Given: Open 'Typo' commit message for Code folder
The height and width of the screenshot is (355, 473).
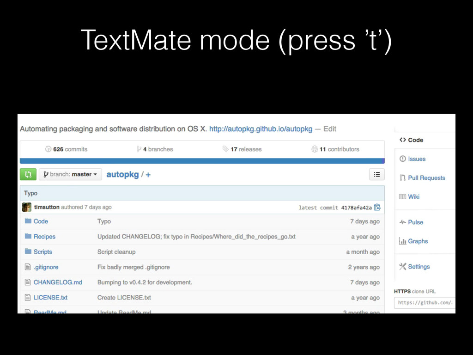Looking at the screenshot, I should click(x=104, y=221).
